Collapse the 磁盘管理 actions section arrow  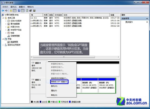pyautogui.click(x=147, y=19)
